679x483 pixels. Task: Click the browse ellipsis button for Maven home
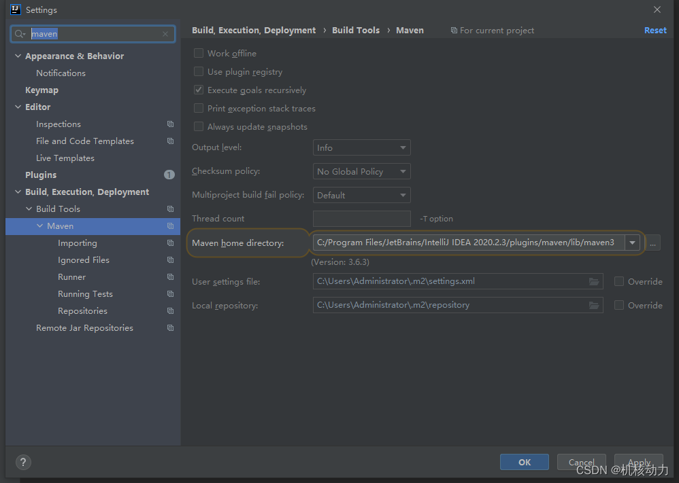pos(652,243)
